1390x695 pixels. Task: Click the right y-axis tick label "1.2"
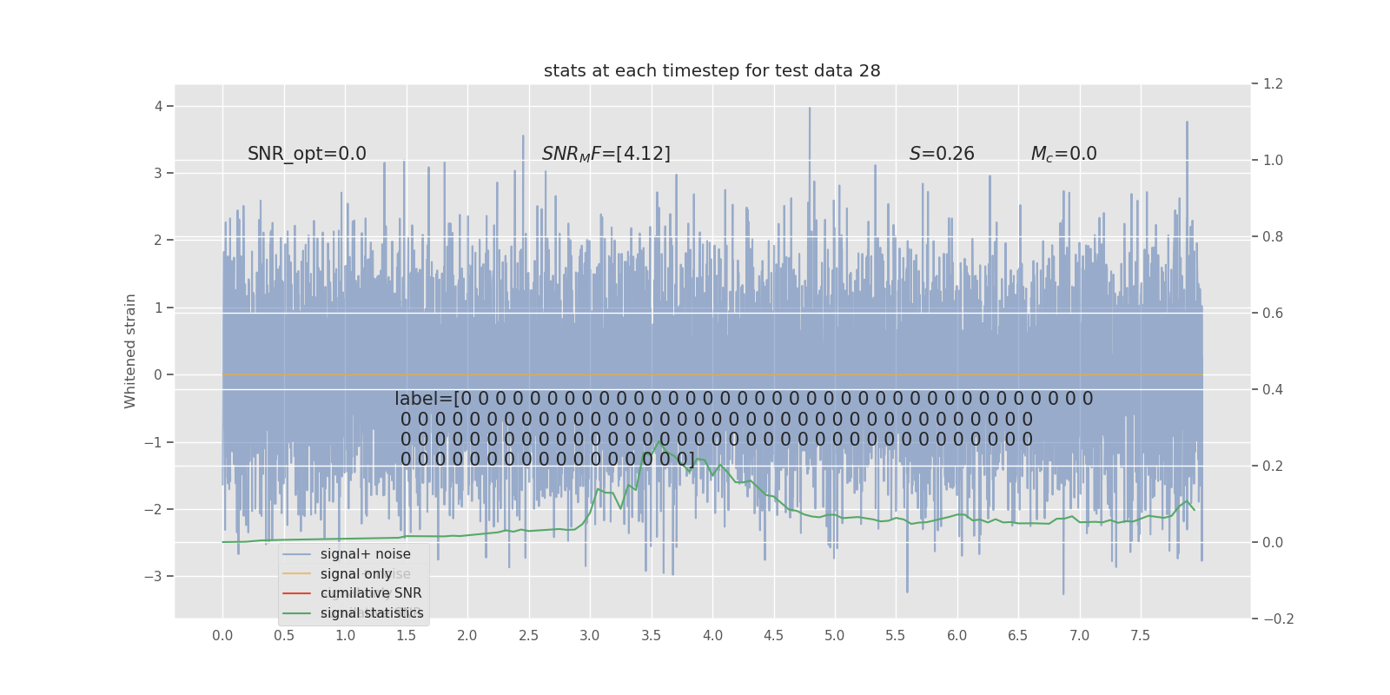[x=1273, y=84]
